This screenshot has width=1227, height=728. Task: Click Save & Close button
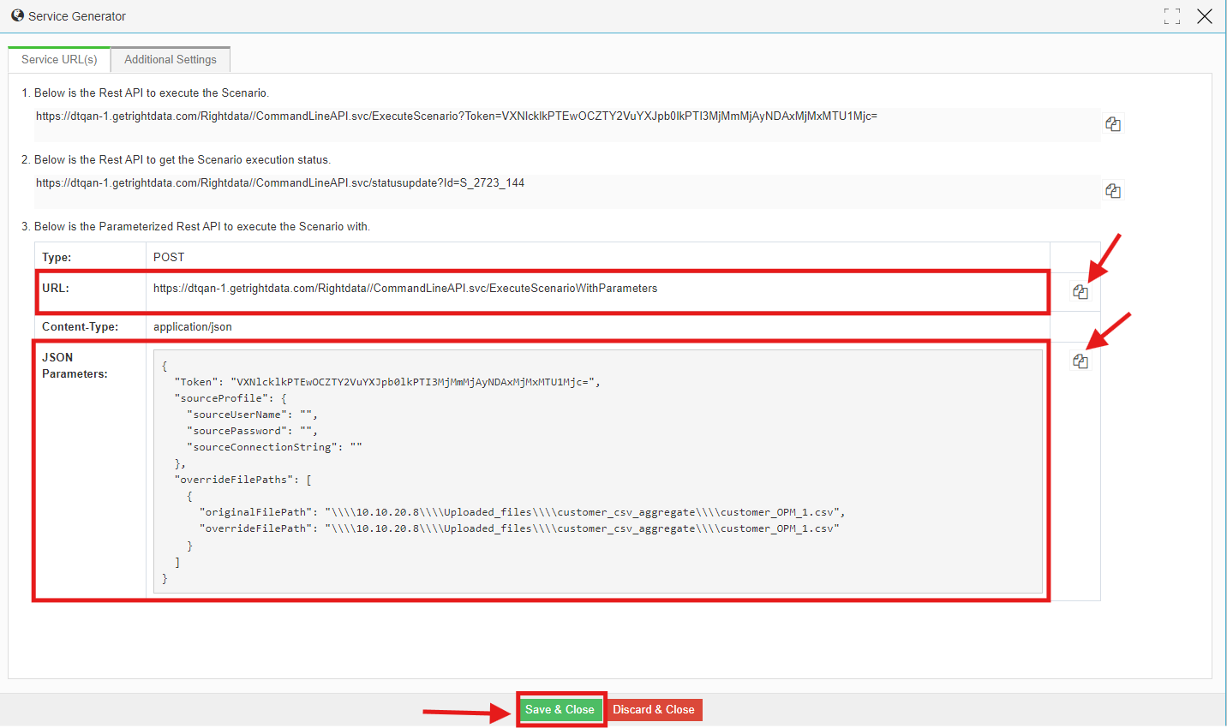560,709
